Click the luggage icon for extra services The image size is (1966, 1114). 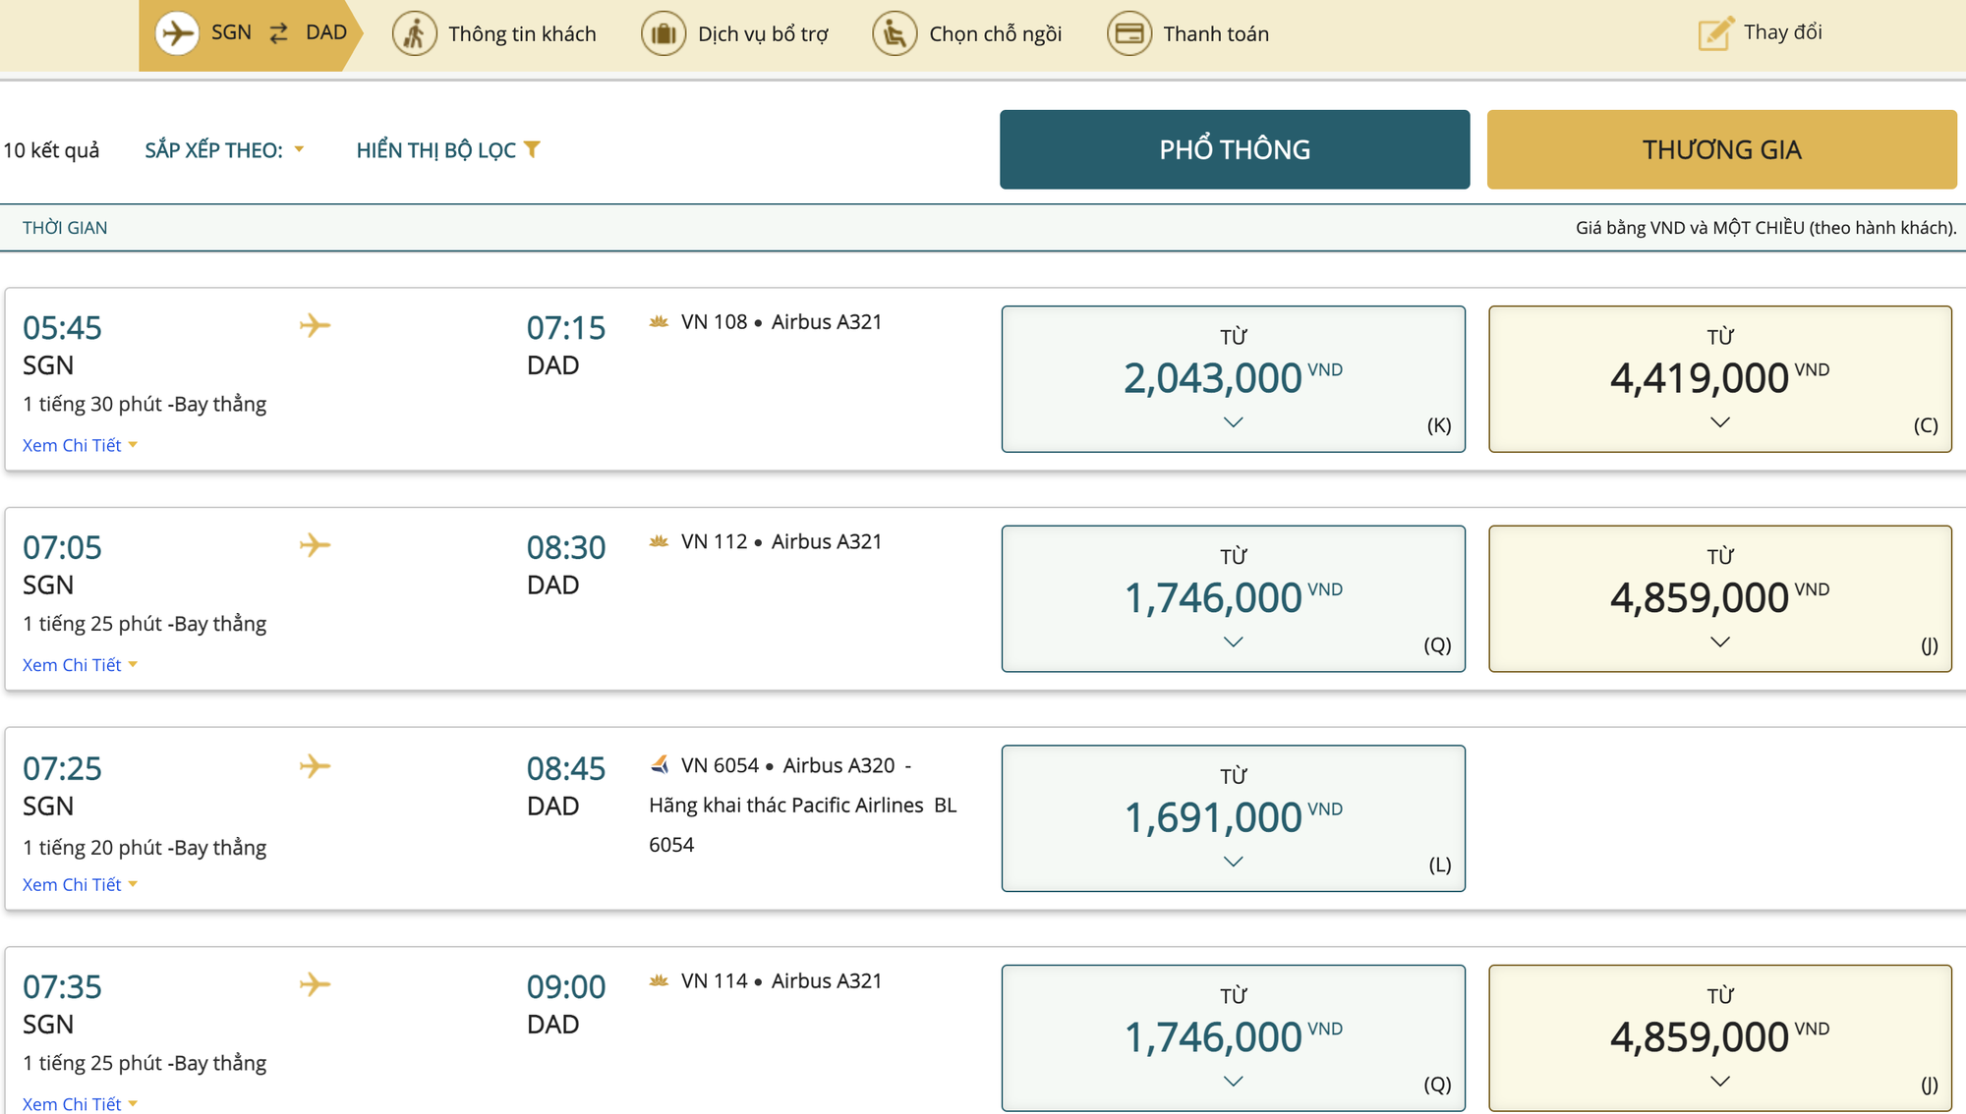664,33
